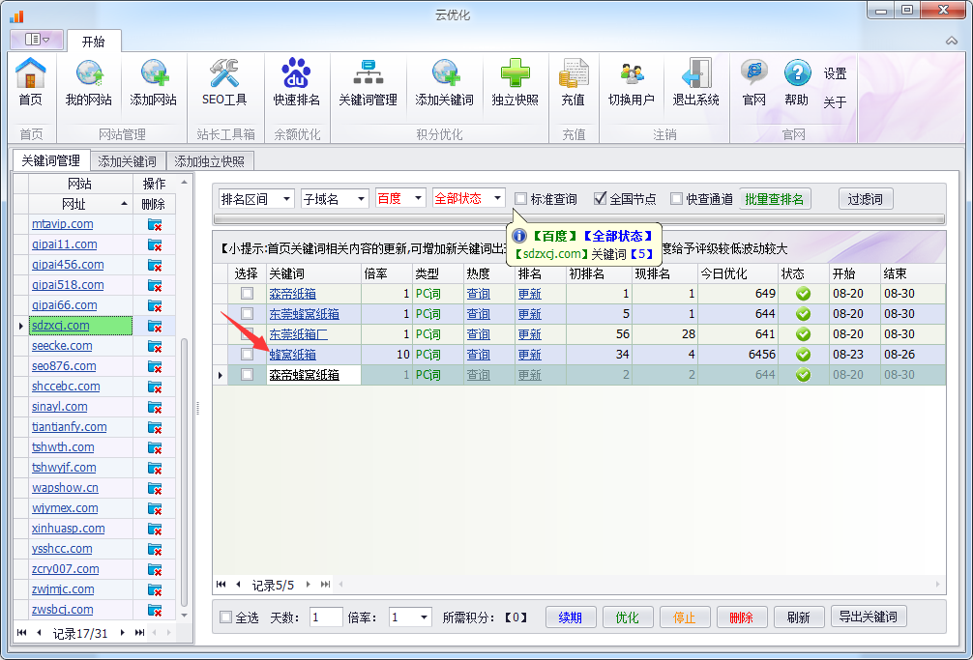Viewport: 973px width, 660px height.
Task: Click the 蜂窝纸箱 keyword link
Action: click(292, 355)
